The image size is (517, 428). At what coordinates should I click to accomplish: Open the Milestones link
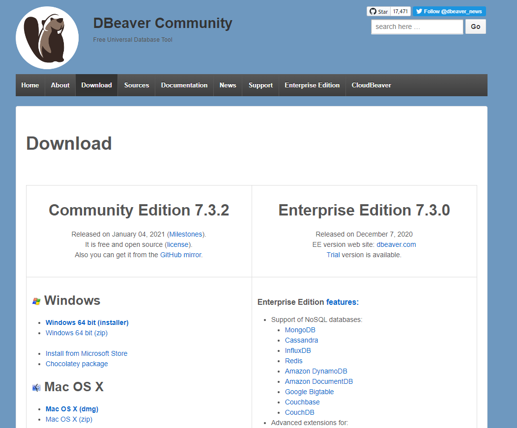pyautogui.click(x=186, y=234)
